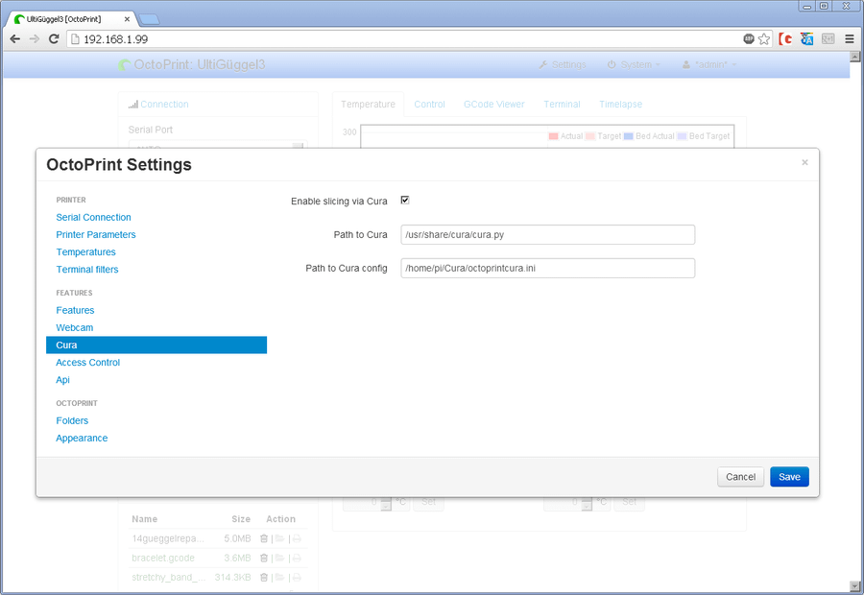Viewport: 864px width, 595px height.
Task: Click the right temperature stepper arrows
Action: tap(587, 503)
